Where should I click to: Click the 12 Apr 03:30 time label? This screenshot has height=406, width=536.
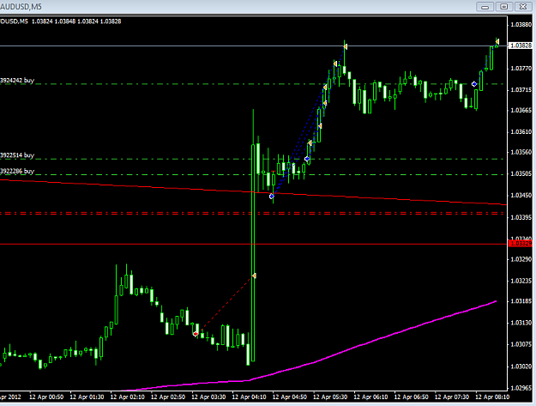point(208,397)
